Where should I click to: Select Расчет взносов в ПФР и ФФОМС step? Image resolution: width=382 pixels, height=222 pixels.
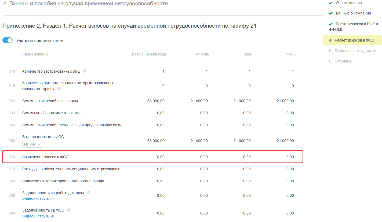pos(353,27)
